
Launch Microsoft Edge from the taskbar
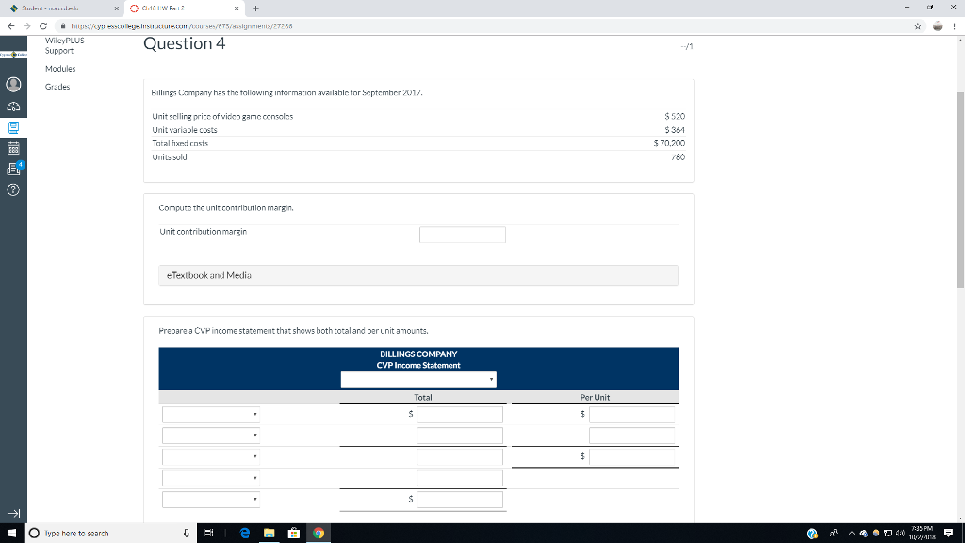244,533
